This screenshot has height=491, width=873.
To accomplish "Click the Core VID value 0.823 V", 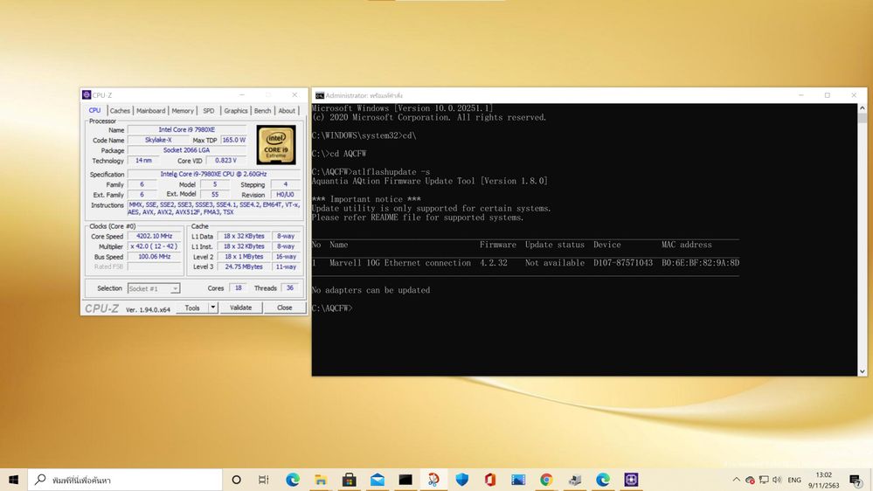I will click(x=225, y=161).
